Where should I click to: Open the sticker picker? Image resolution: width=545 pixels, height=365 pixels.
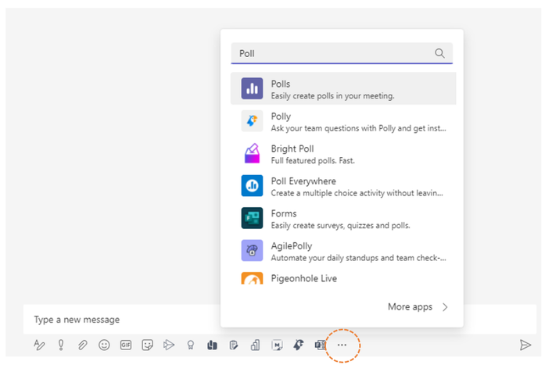tap(147, 345)
